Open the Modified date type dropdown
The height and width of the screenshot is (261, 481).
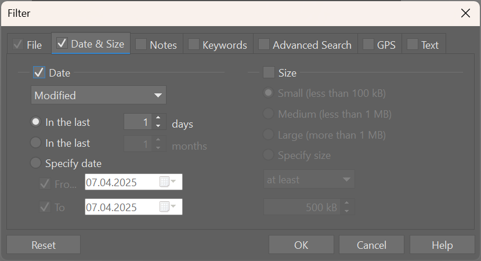pyautogui.click(x=99, y=95)
